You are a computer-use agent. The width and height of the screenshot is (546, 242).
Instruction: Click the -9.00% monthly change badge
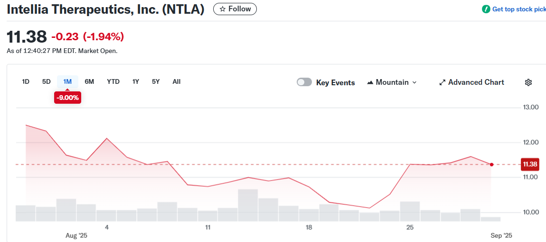click(67, 98)
